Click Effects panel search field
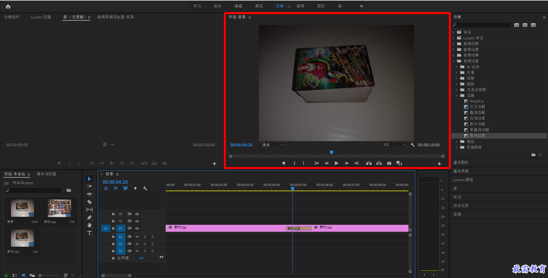This screenshot has height=278, width=548. pos(481,25)
